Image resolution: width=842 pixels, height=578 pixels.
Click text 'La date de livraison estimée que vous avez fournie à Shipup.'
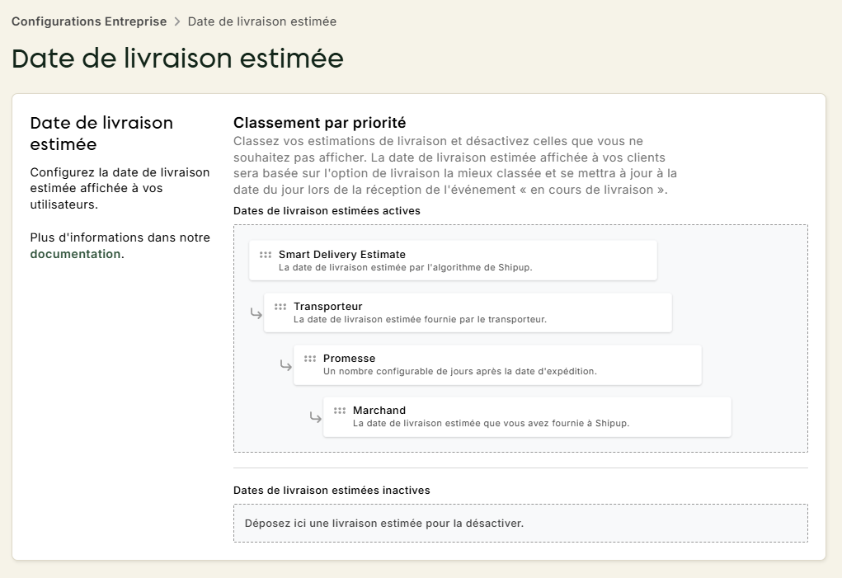pyautogui.click(x=491, y=424)
